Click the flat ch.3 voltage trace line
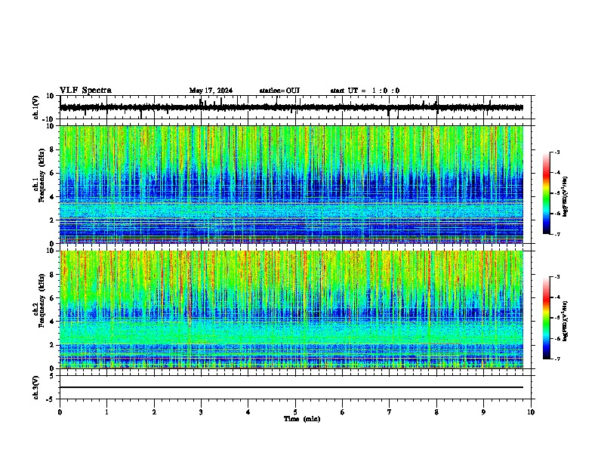This screenshot has width=598, height=462. (x=291, y=387)
